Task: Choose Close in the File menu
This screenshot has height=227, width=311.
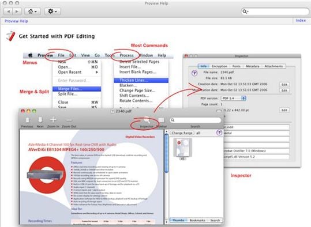Action: pos(77,102)
